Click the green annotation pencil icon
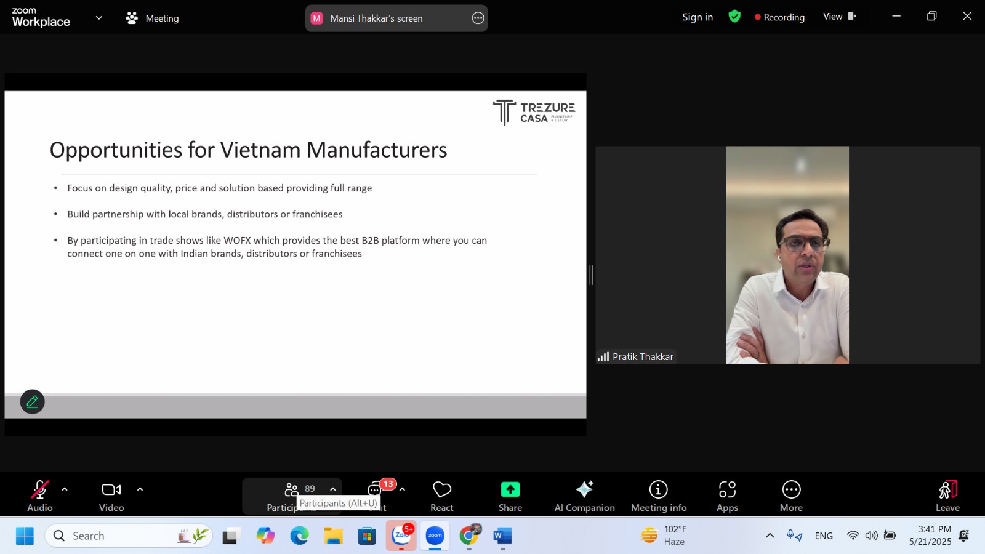The height and width of the screenshot is (554, 985). (33, 402)
